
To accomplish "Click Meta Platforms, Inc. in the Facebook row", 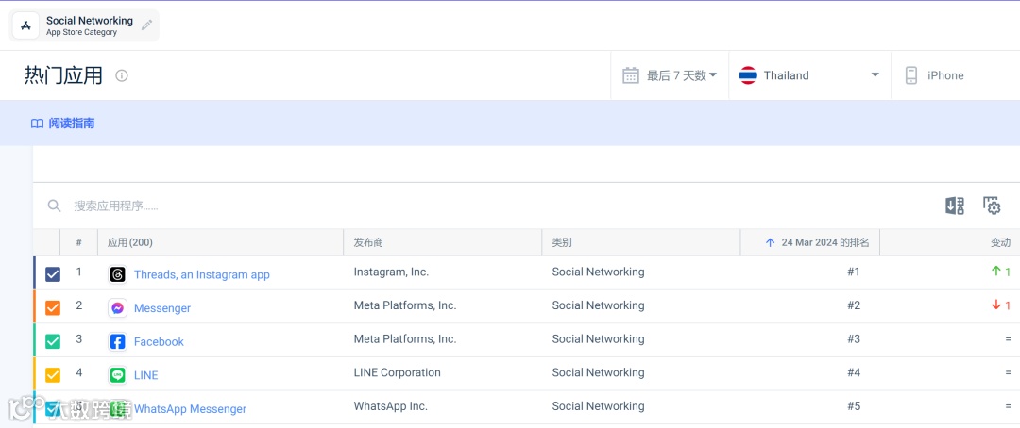I will tap(404, 339).
